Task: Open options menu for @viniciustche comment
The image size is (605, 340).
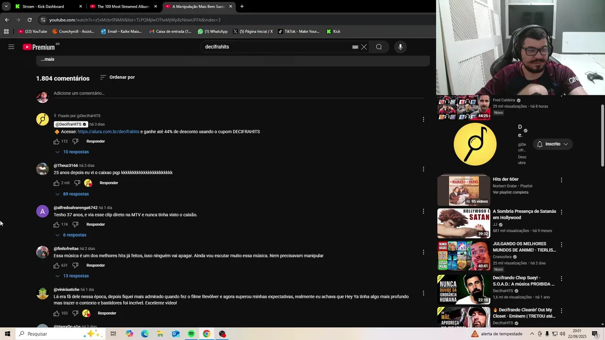Action: [x=423, y=293]
